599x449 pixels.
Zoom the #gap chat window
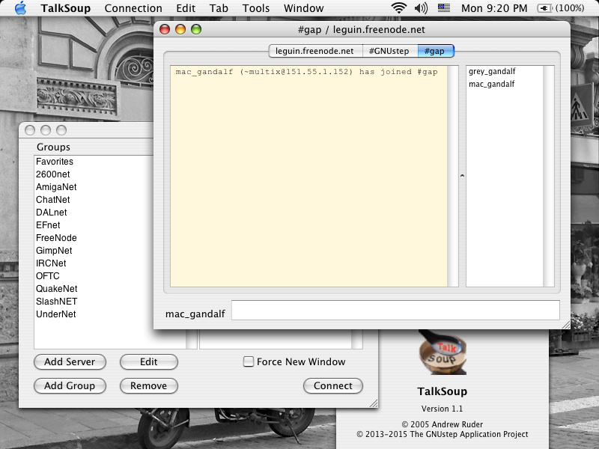[196, 29]
